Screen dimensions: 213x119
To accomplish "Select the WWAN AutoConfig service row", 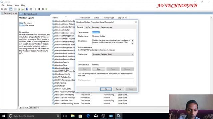I will click(64, 89).
